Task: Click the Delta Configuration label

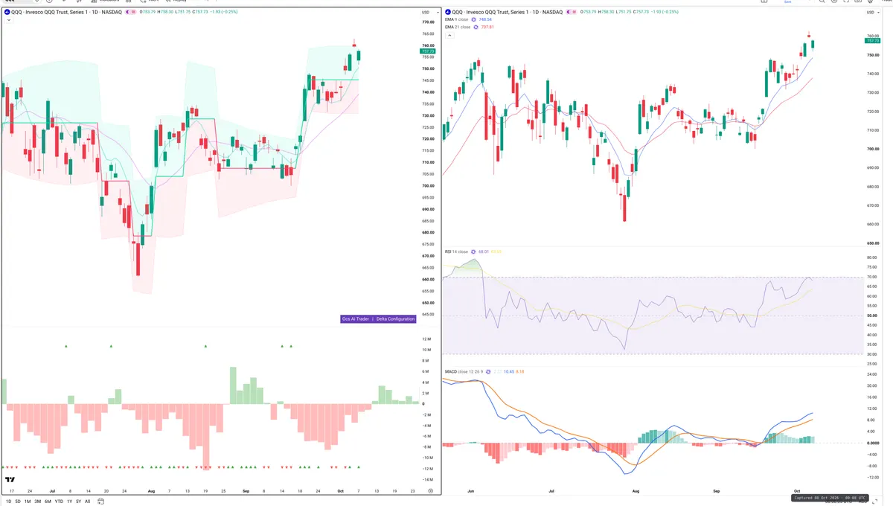Action: pos(395,318)
